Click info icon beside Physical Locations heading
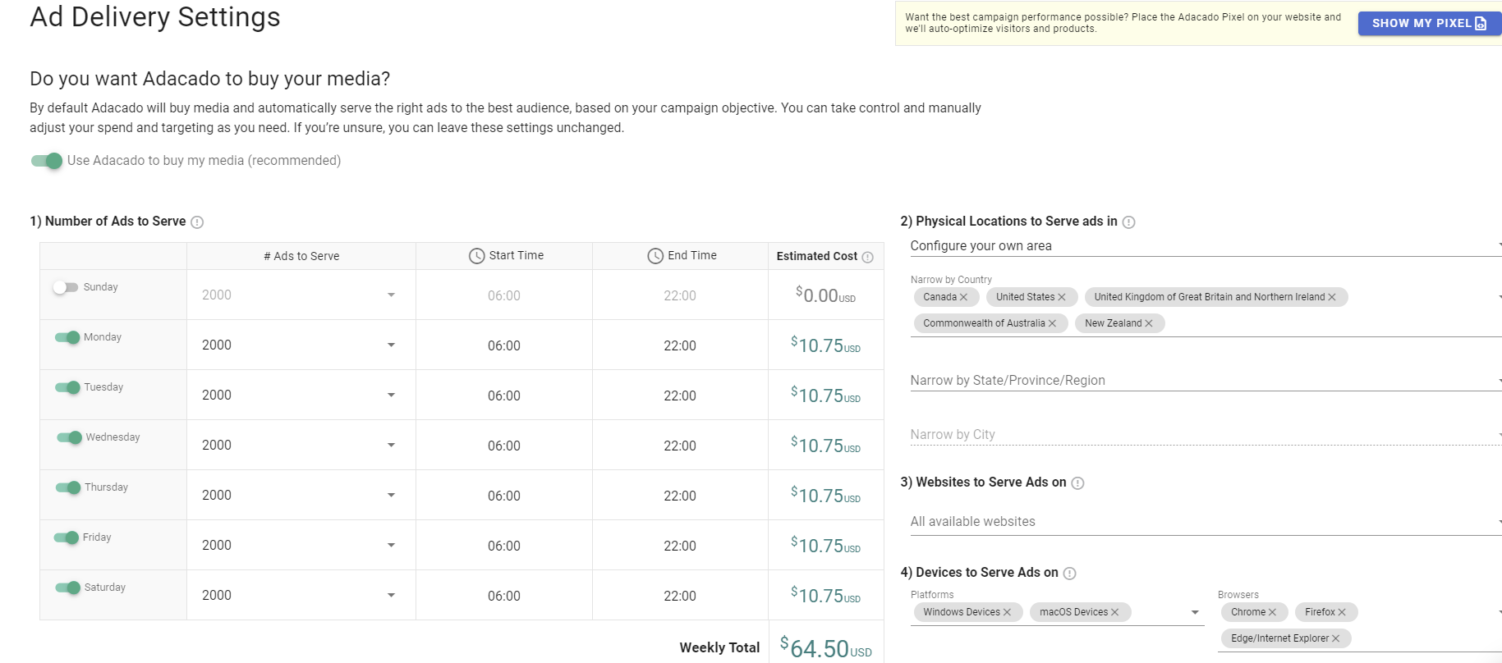Image resolution: width=1502 pixels, height=663 pixels. [x=1128, y=222]
